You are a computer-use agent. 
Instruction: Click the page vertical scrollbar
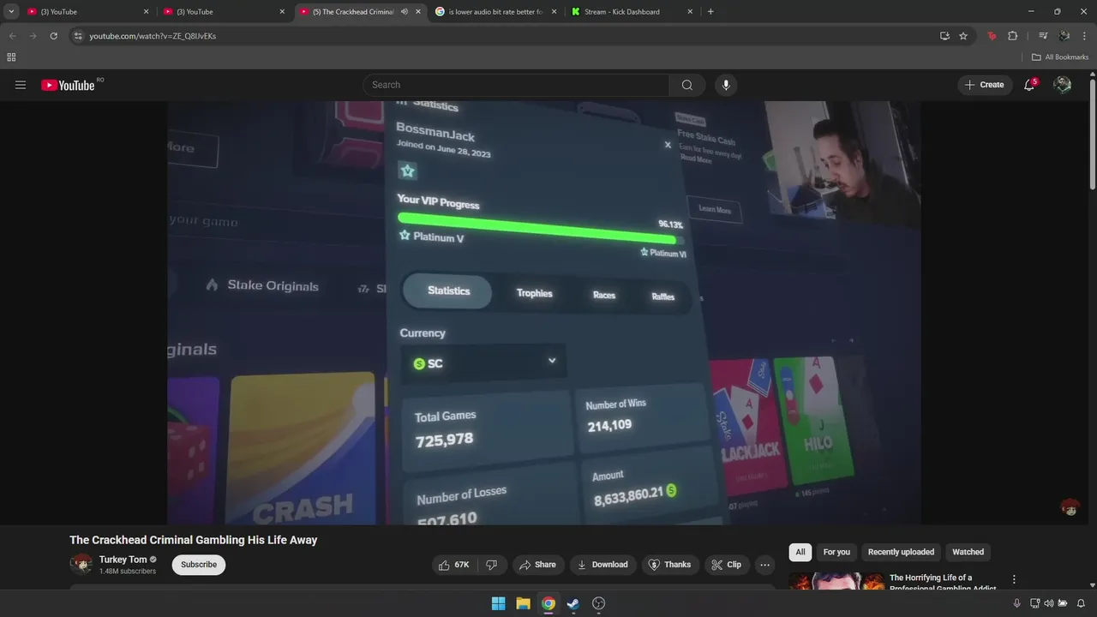click(x=1093, y=132)
